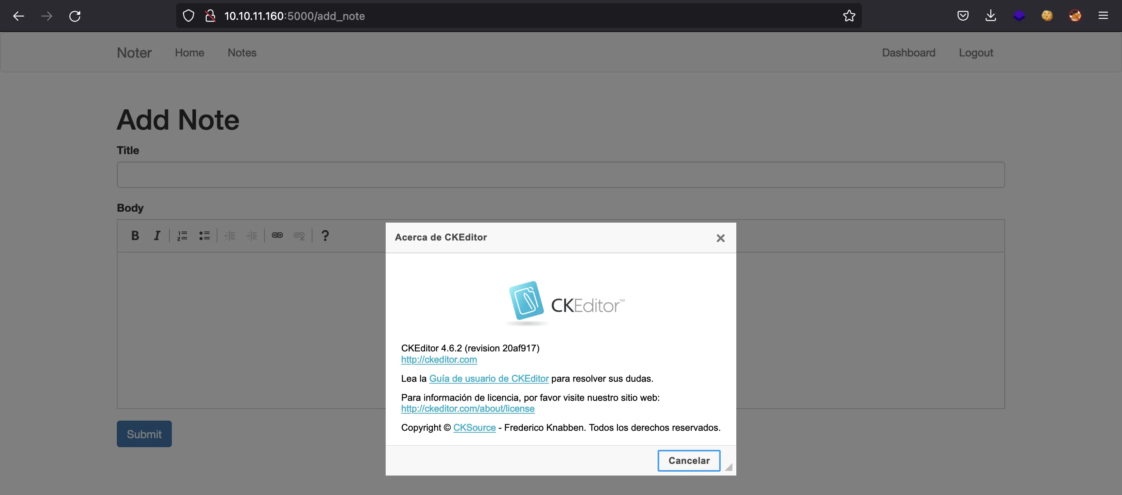Open the purple diamond extension icon
This screenshot has height=495, width=1122.
[x=1019, y=16]
